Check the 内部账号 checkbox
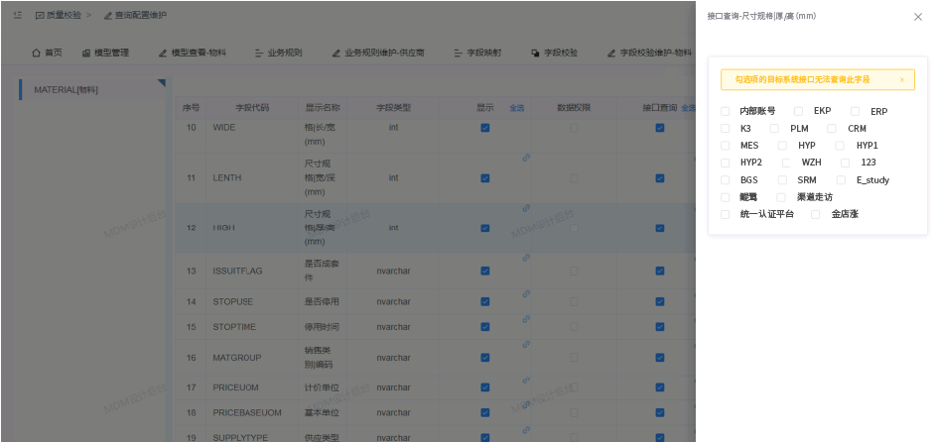This screenshot has width=934, height=442. 726,111
